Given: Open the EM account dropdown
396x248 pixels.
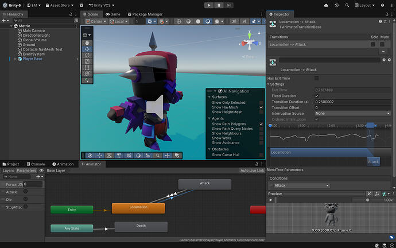Looking at the screenshot, I should (34, 5).
